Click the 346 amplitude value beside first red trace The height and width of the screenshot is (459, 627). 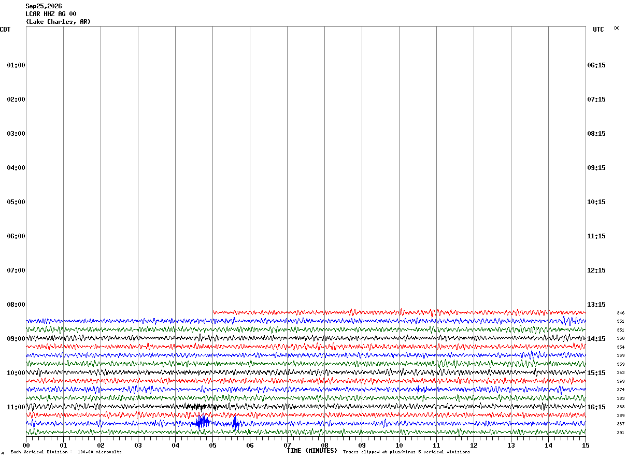620,313
